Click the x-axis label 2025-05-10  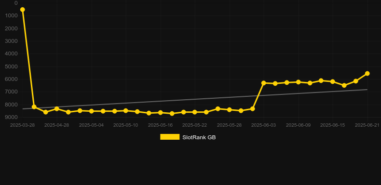pyautogui.click(x=125, y=125)
